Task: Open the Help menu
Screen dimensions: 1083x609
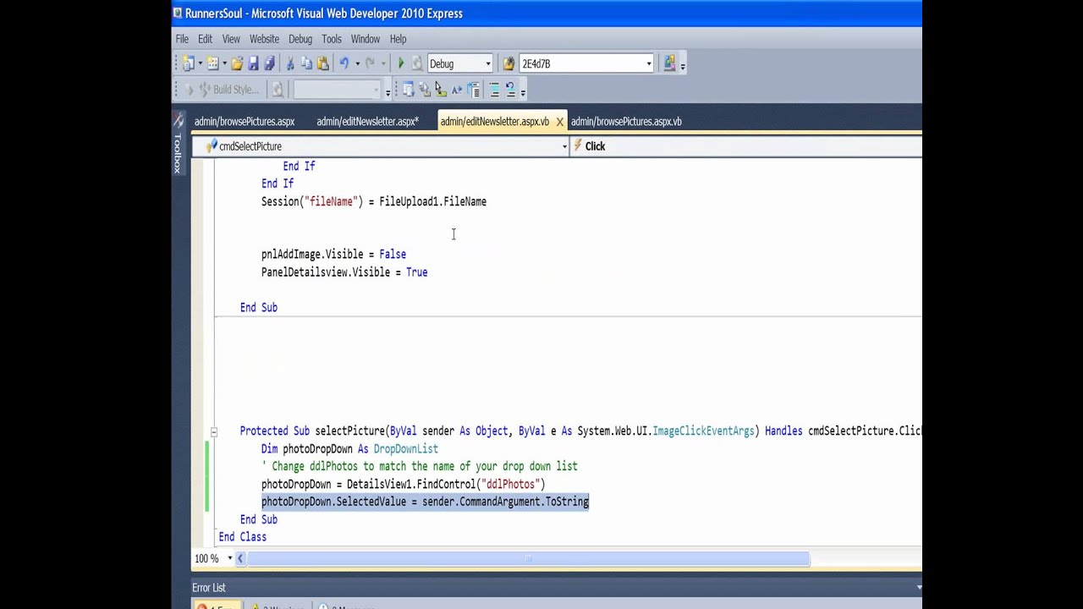Action: click(398, 39)
